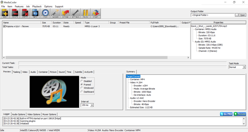Sort by the Type column header
Viewport: 248px width, 132px height.
(96, 22)
